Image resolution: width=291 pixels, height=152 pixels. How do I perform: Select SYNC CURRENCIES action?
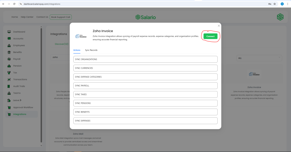(x=145, y=68)
